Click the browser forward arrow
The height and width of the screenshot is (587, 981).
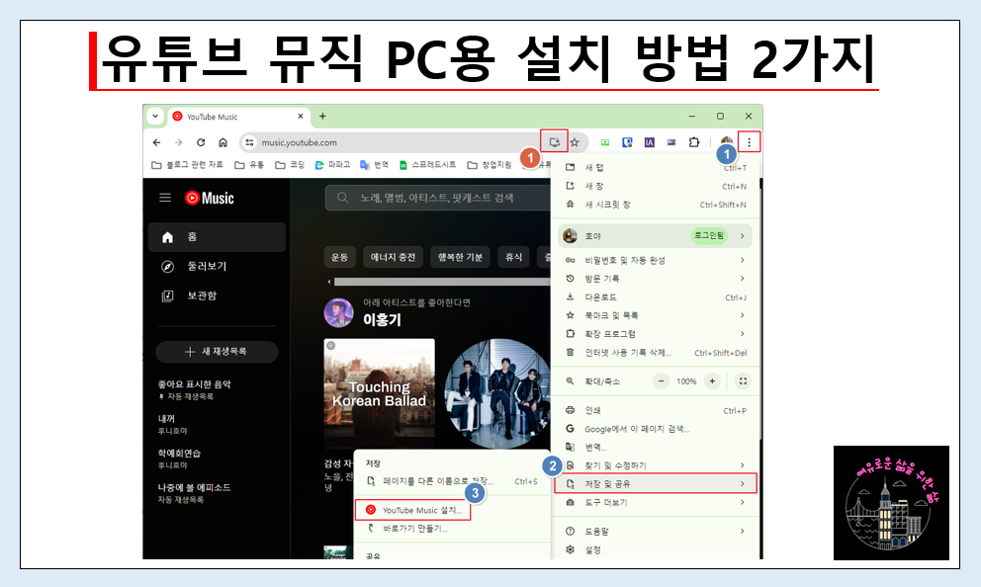179,142
